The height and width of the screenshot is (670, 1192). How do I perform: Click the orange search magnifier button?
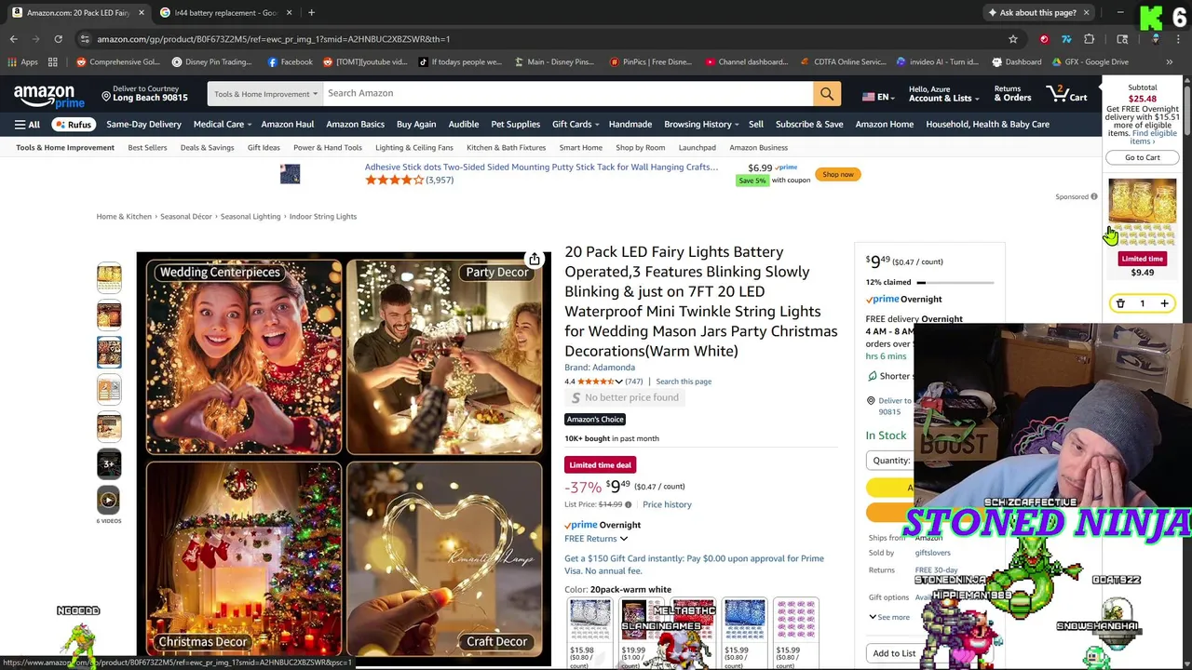827,93
